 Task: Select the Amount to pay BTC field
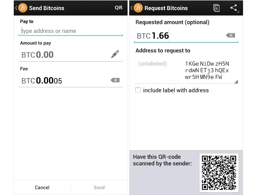click(x=71, y=55)
